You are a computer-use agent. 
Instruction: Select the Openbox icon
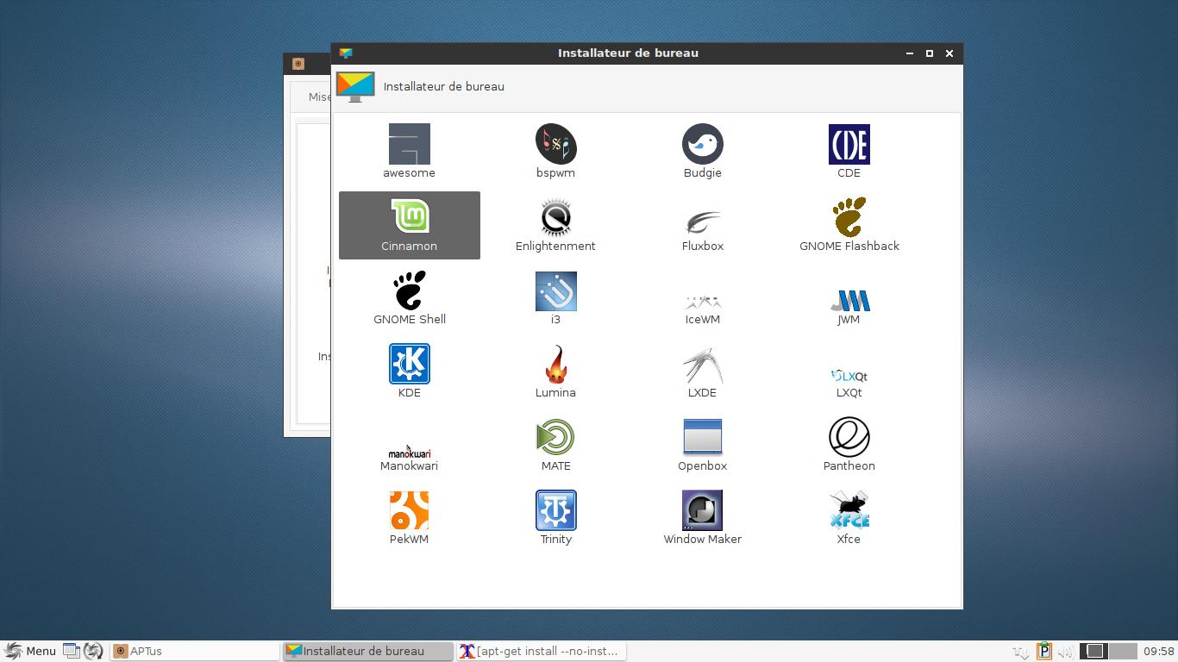click(x=702, y=437)
